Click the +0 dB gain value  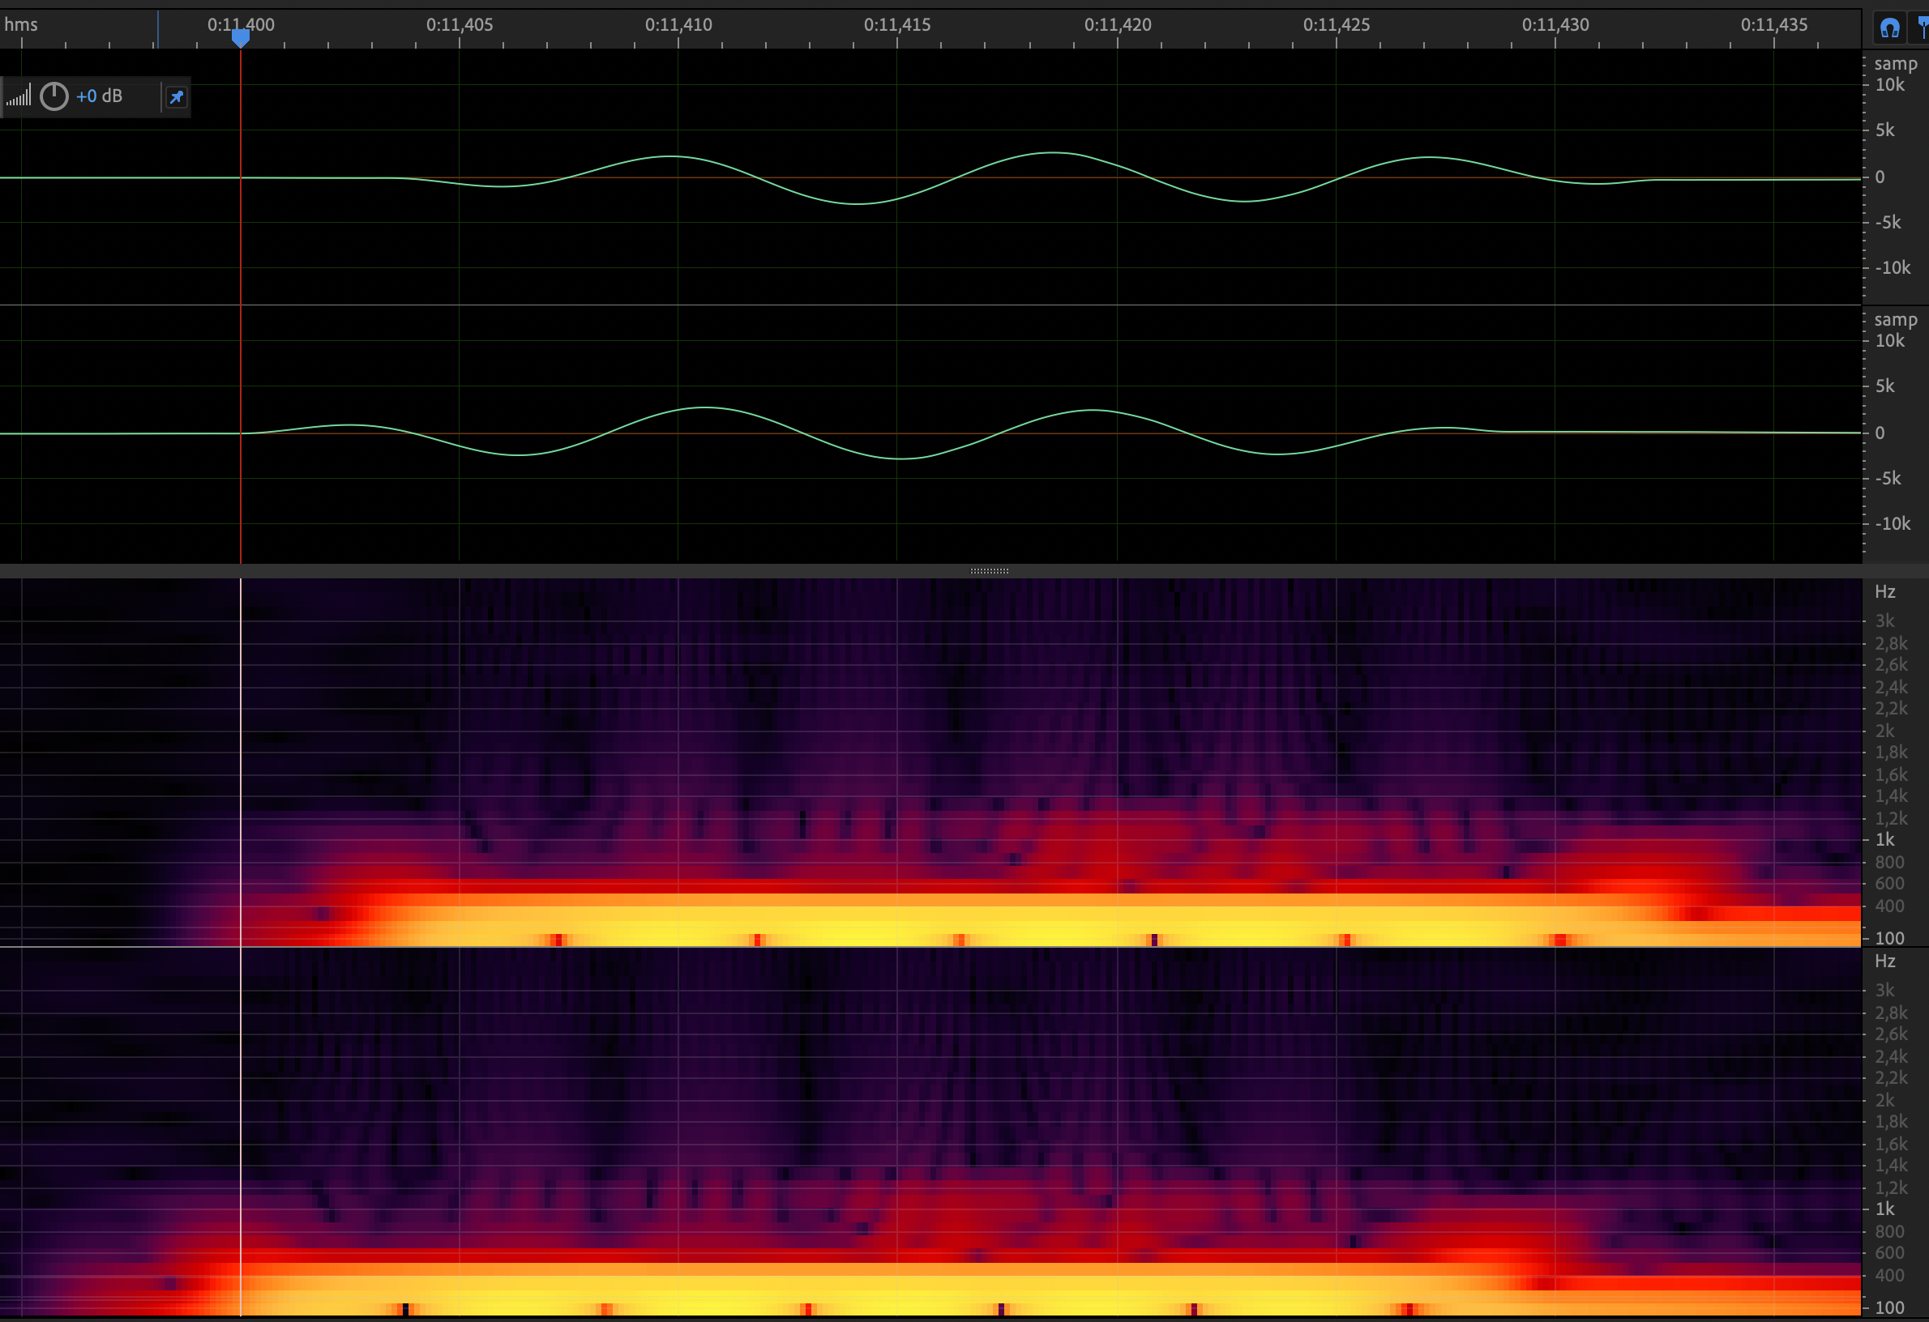[99, 96]
